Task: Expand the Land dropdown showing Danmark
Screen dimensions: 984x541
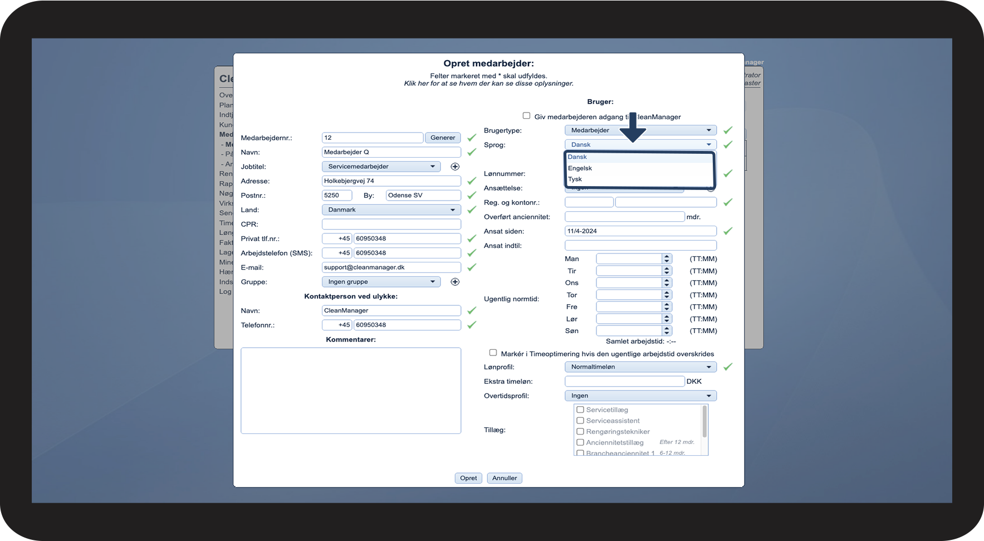Action: coord(391,210)
